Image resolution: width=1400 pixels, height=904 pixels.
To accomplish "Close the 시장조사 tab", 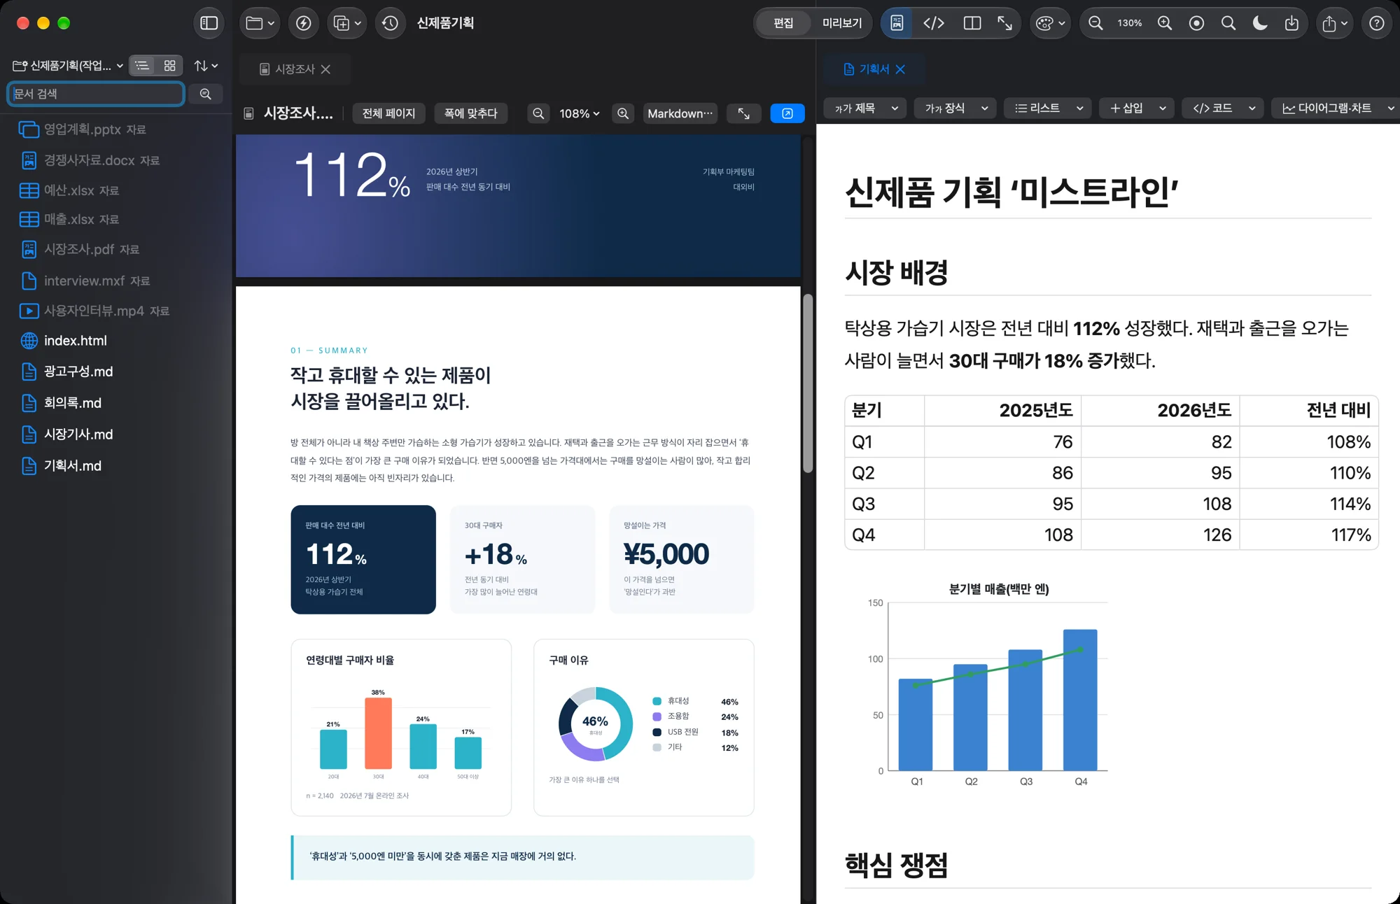I will click(x=325, y=69).
